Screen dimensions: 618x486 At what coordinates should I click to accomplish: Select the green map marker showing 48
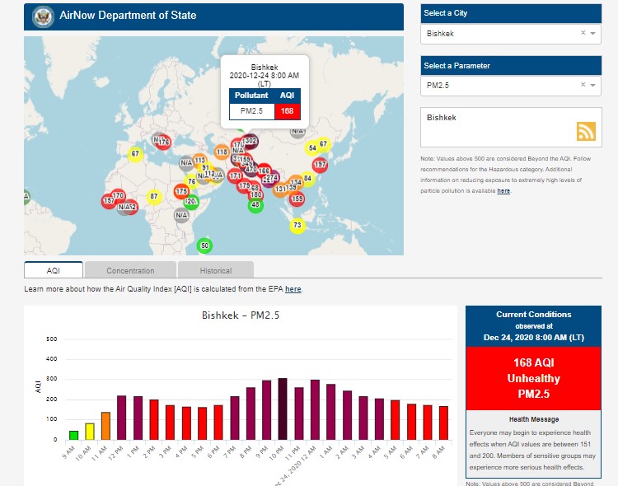point(255,205)
